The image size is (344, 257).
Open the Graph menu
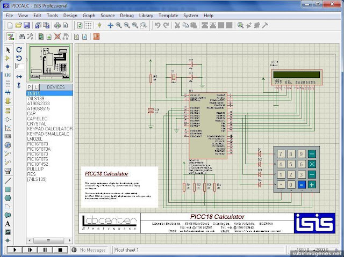click(89, 16)
